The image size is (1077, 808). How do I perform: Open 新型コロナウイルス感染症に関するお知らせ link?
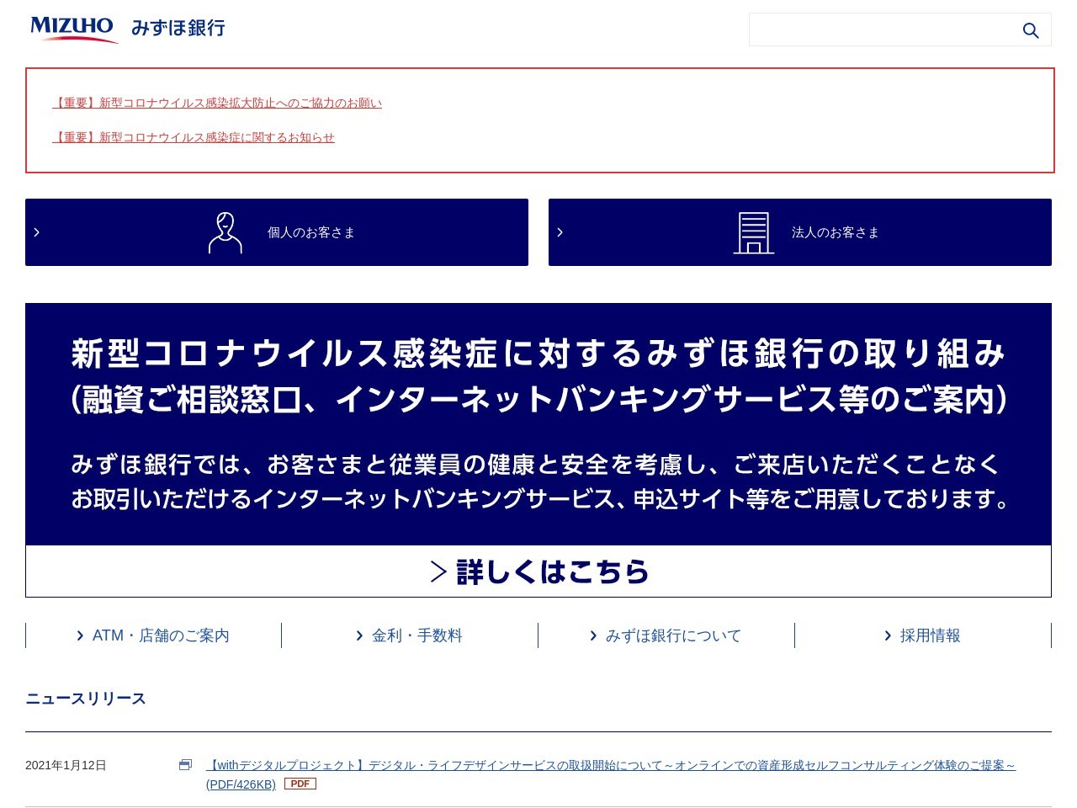tap(194, 137)
